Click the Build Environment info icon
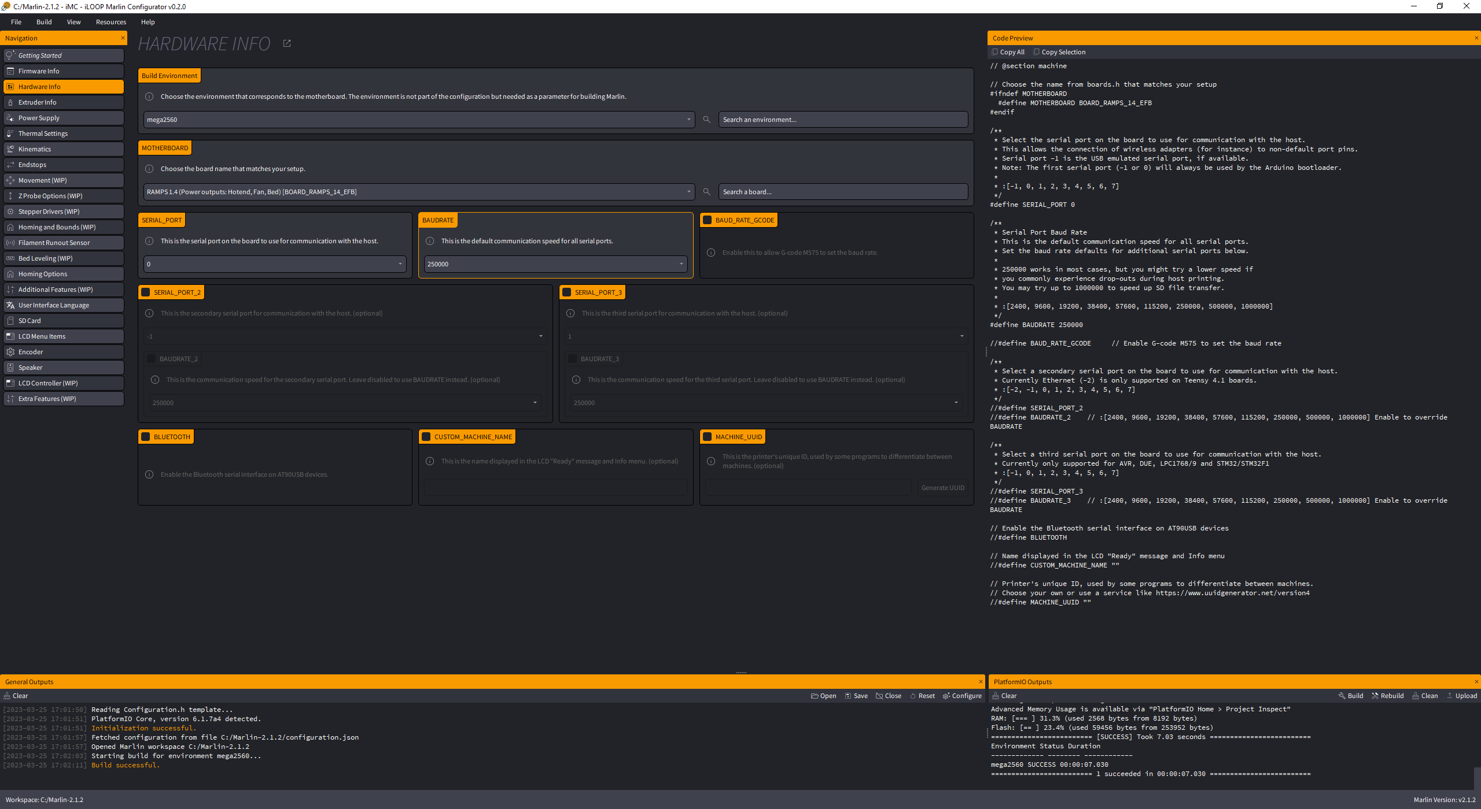1481x809 pixels. [x=149, y=97]
